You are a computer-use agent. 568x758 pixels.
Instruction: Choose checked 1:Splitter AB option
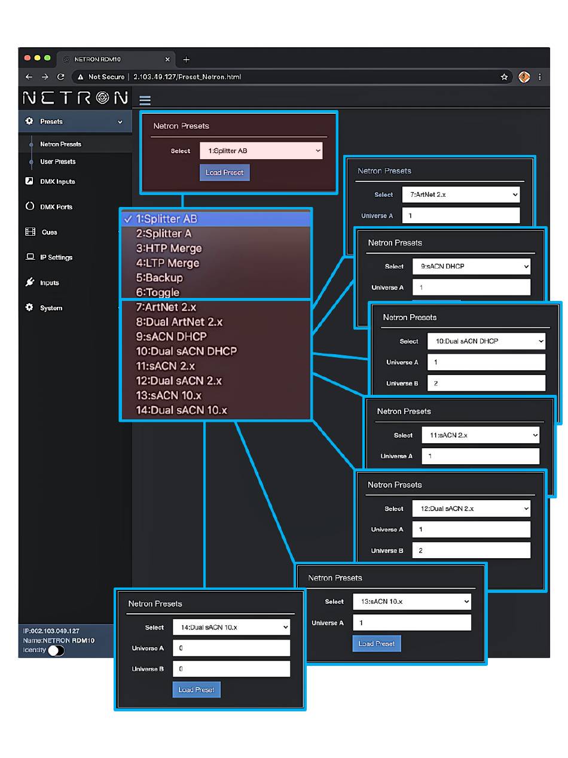(216, 219)
